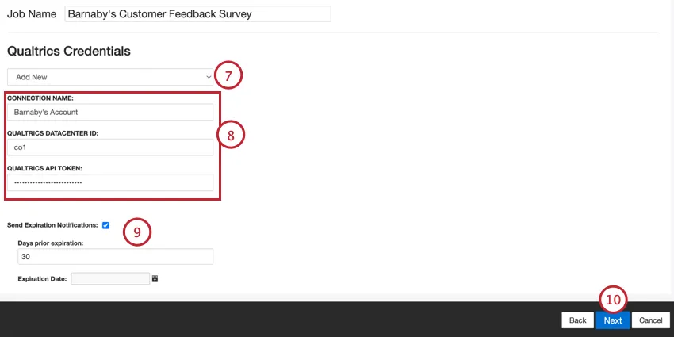Click the Send Expiration Notifications label
Screen dimensions: 674x337
(52, 225)
